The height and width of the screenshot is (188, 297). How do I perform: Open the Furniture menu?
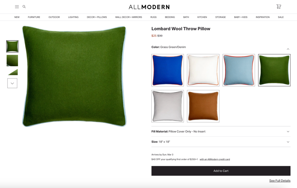34,17
